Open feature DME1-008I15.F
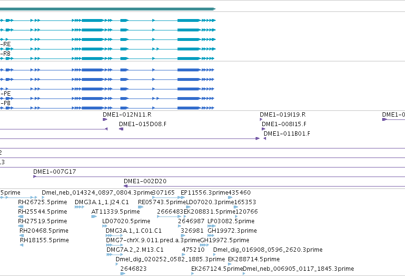This screenshot has width=405, height=276. pyautogui.click(x=284, y=124)
